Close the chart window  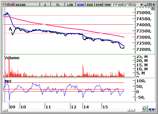[x=154, y=5]
